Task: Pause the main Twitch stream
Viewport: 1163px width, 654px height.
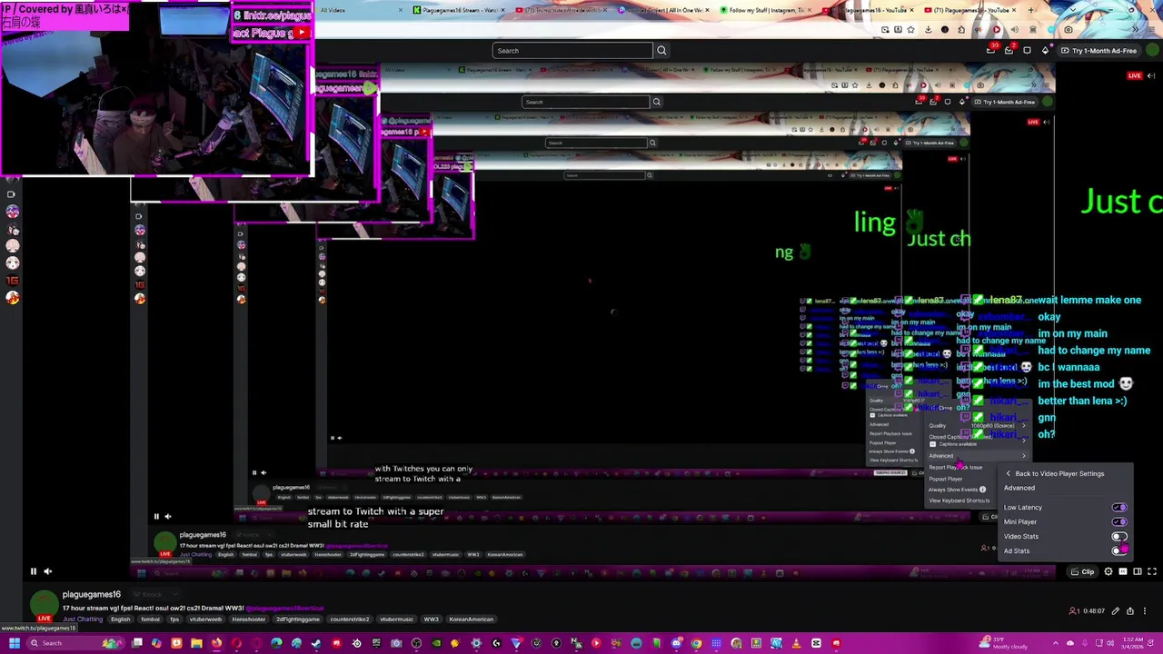Action: tap(34, 571)
